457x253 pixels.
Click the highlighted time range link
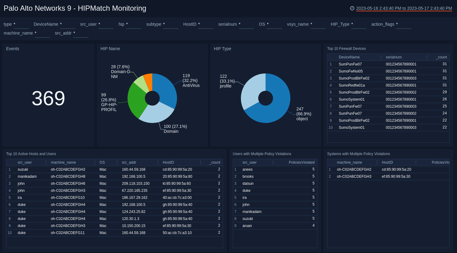pyautogui.click(x=404, y=9)
